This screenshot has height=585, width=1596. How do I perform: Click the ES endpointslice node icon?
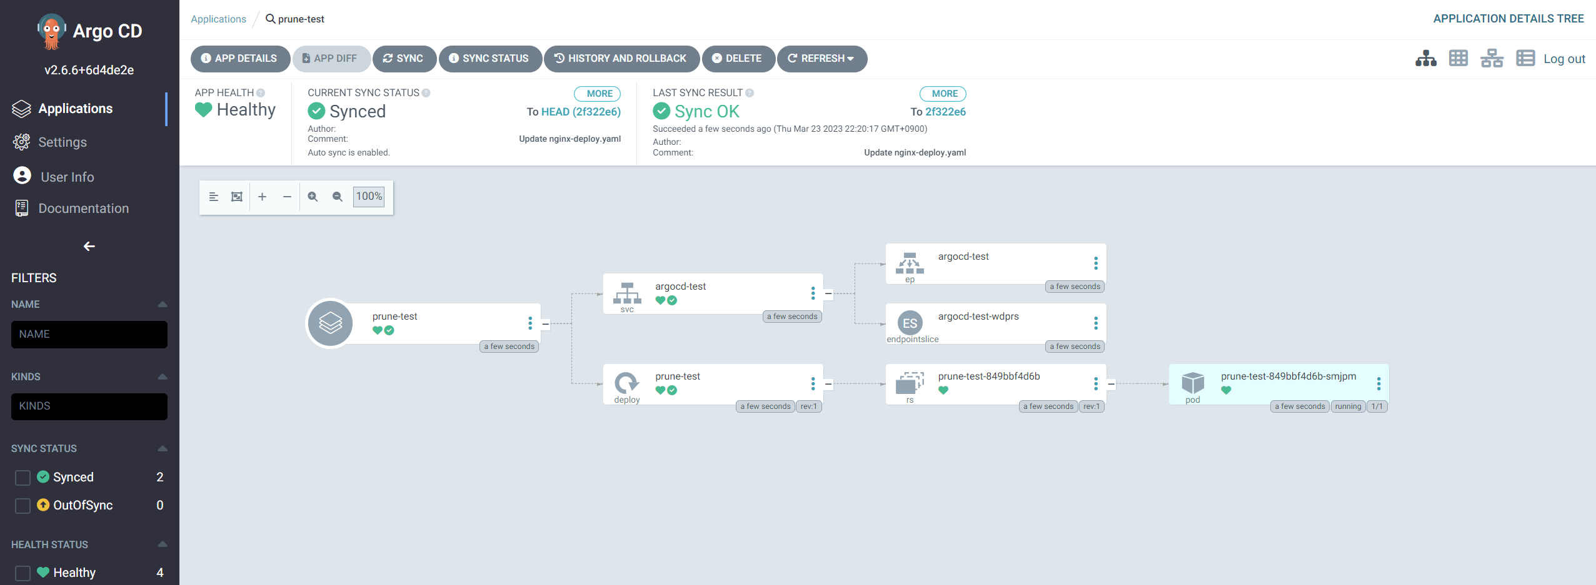(910, 323)
